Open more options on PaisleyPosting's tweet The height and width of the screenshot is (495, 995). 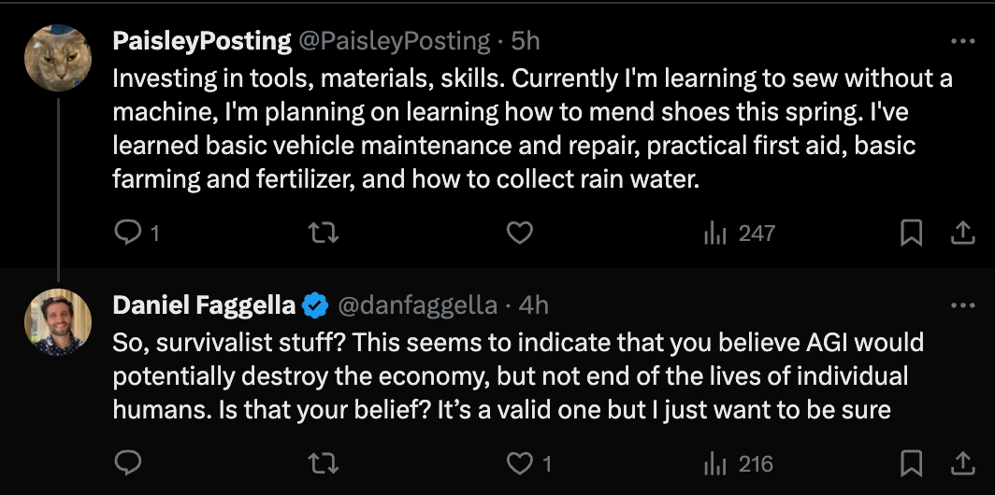pos(962,41)
